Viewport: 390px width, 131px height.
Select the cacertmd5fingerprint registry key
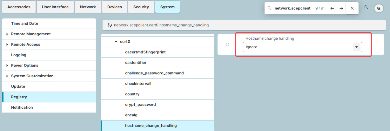coord(145,52)
